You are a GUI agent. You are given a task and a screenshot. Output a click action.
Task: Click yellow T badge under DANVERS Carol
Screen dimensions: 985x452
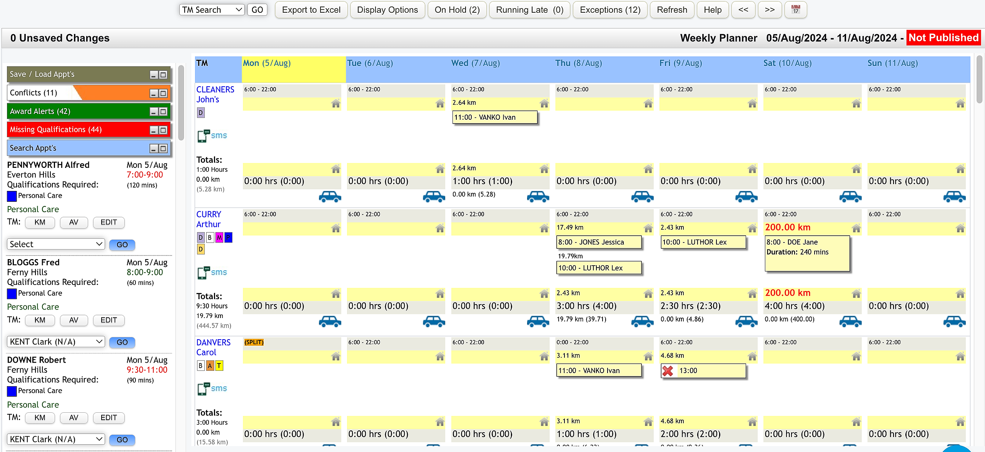click(219, 366)
